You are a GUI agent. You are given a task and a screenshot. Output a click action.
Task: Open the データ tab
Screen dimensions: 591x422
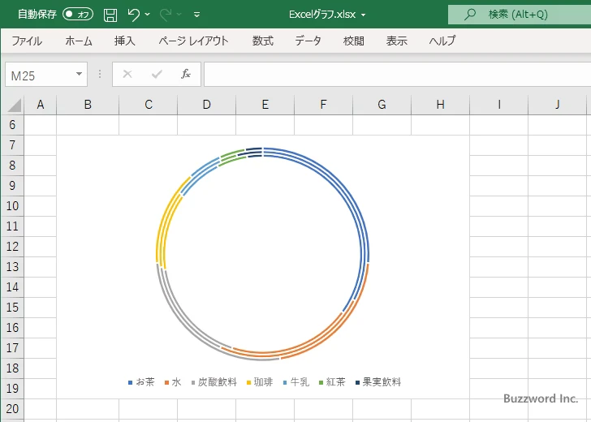pyautogui.click(x=308, y=41)
